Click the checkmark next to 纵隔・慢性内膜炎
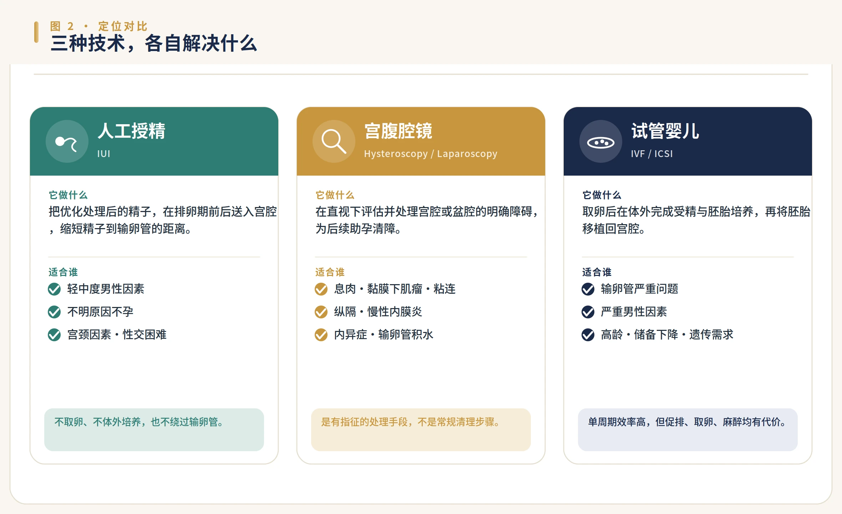This screenshot has width=842, height=514. click(321, 312)
